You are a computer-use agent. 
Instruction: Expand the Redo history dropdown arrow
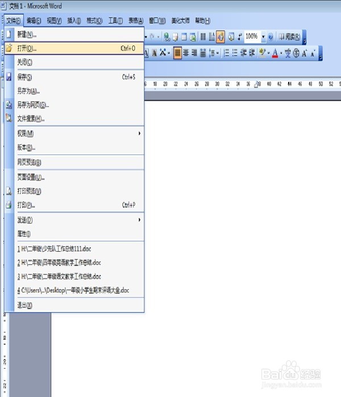tap(158, 37)
